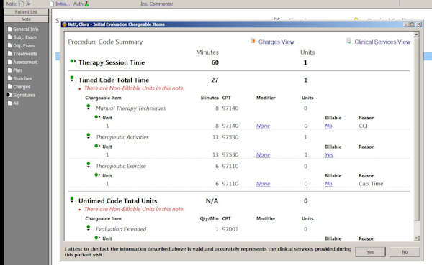Click the Note button in sidebar
This screenshot has height=265, width=432.
[26, 19]
